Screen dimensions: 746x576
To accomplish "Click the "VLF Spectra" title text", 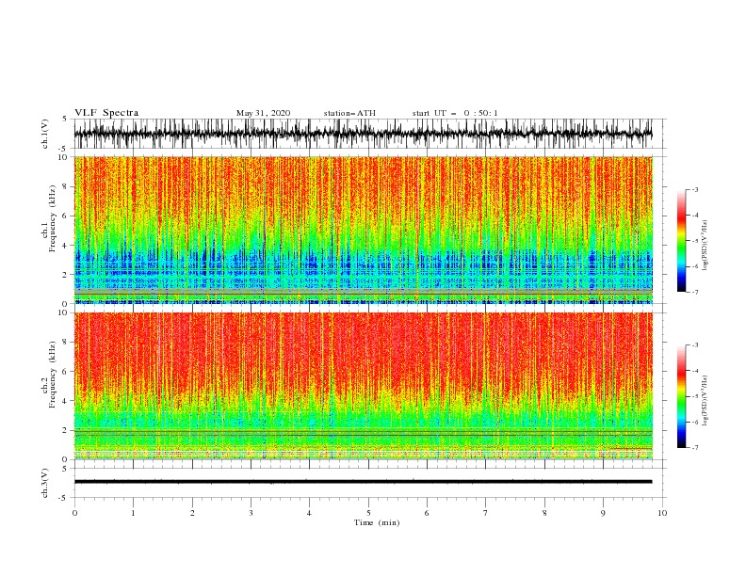I will coord(106,113).
